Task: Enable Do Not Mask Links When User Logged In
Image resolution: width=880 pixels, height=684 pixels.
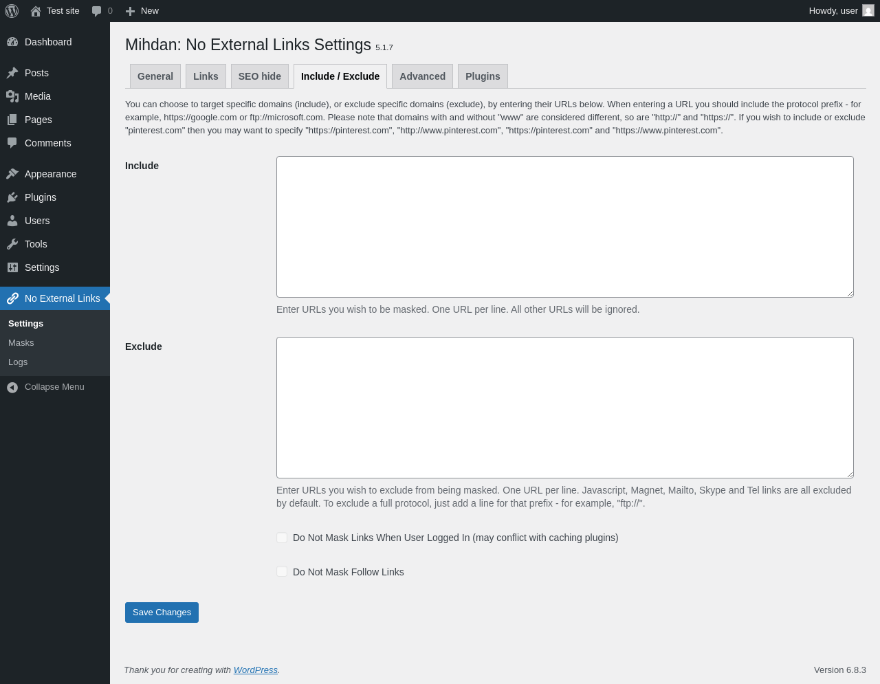Action: 282,538
